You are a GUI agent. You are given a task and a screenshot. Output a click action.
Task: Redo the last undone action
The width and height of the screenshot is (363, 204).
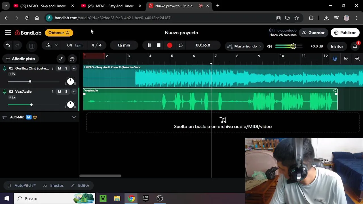[x=17, y=45]
